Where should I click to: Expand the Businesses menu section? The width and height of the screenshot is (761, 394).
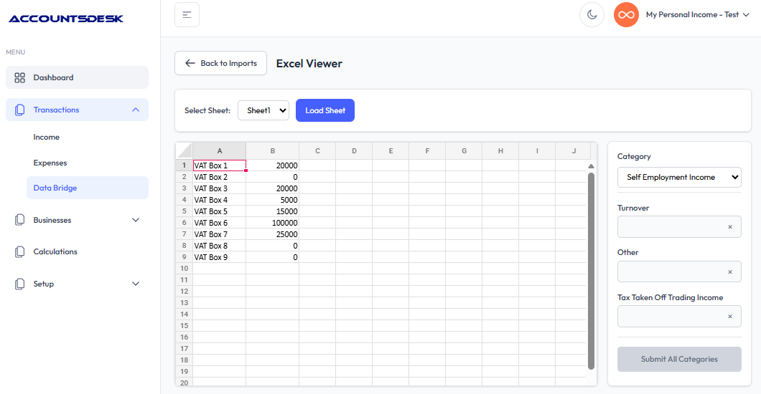77,220
